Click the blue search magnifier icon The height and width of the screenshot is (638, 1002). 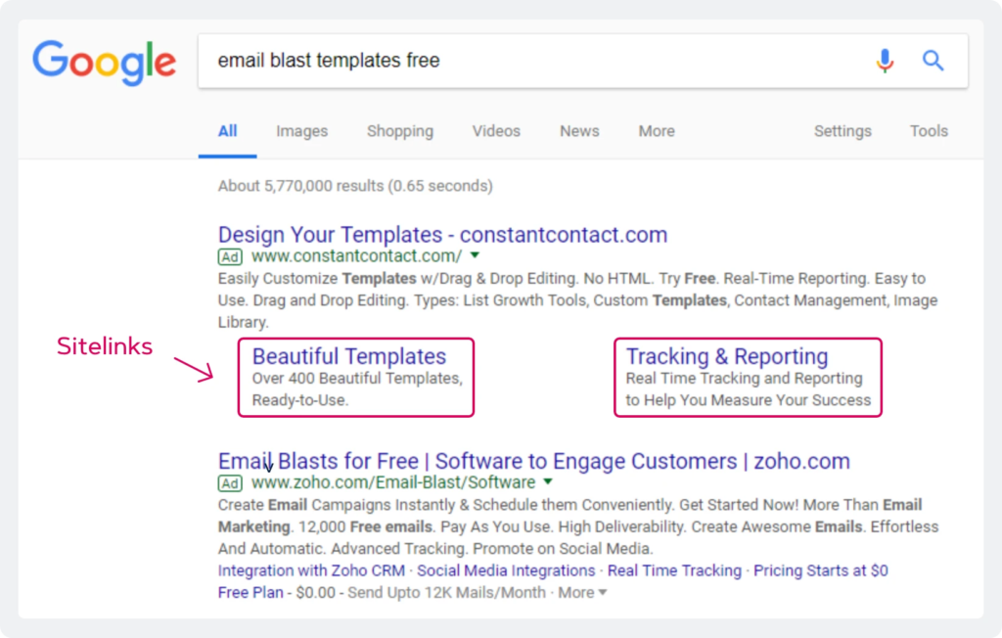tap(933, 60)
